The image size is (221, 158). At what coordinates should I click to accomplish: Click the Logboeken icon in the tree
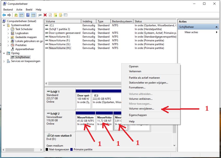(12, 33)
